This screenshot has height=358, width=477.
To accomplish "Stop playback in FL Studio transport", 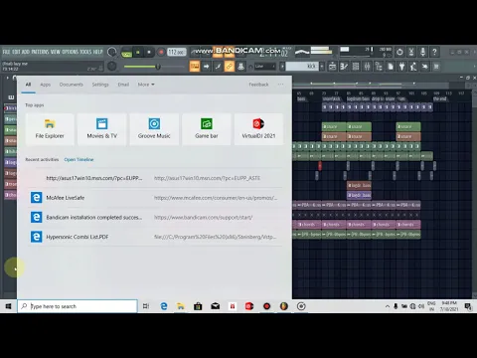I will 149,52.
